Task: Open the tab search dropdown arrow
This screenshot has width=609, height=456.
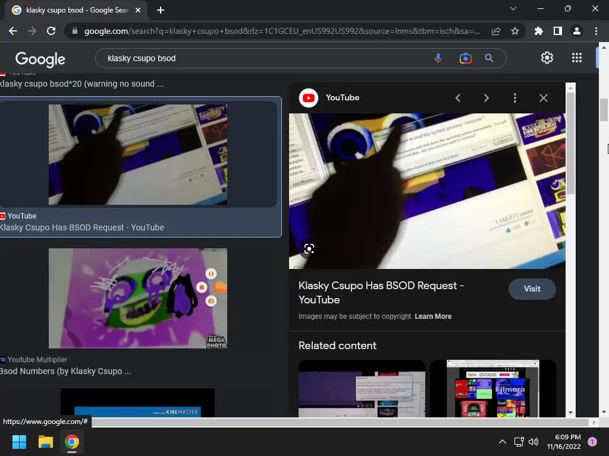Action: 513,8
